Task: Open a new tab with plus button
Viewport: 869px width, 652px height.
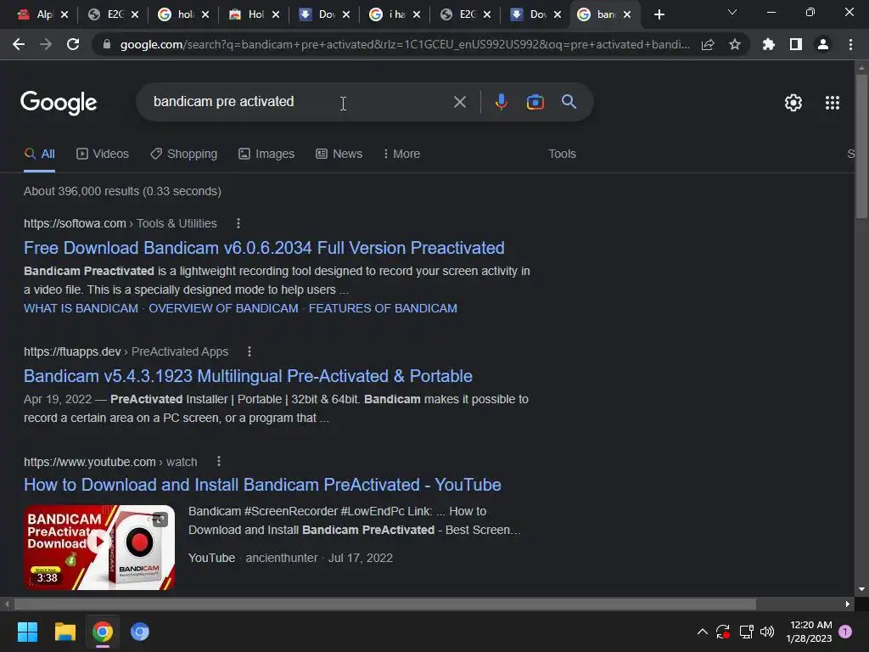Action: [x=659, y=14]
